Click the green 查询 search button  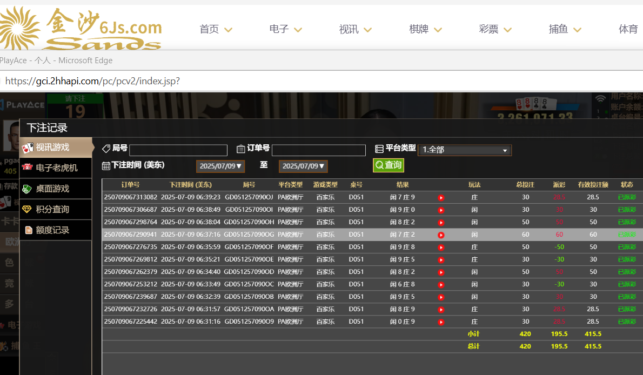click(x=388, y=165)
